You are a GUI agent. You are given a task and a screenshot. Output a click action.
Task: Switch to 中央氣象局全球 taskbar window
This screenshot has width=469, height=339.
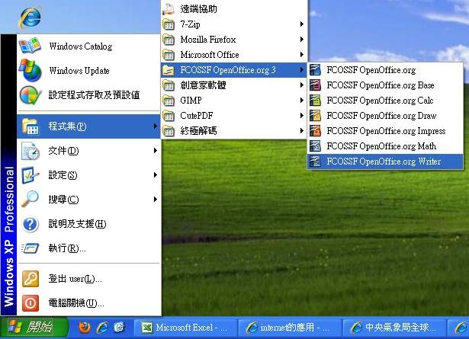coord(394,328)
